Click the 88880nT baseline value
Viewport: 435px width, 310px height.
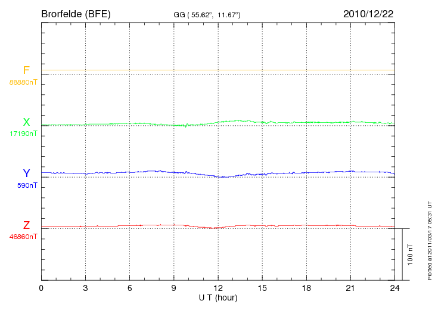[23, 82]
